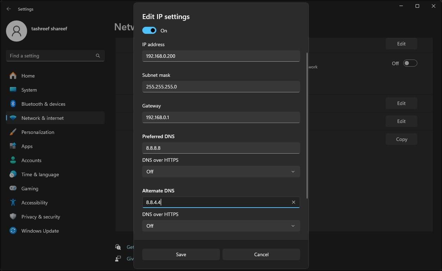Open the Gaming controller icon
The image size is (442, 271).
[13, 188]
